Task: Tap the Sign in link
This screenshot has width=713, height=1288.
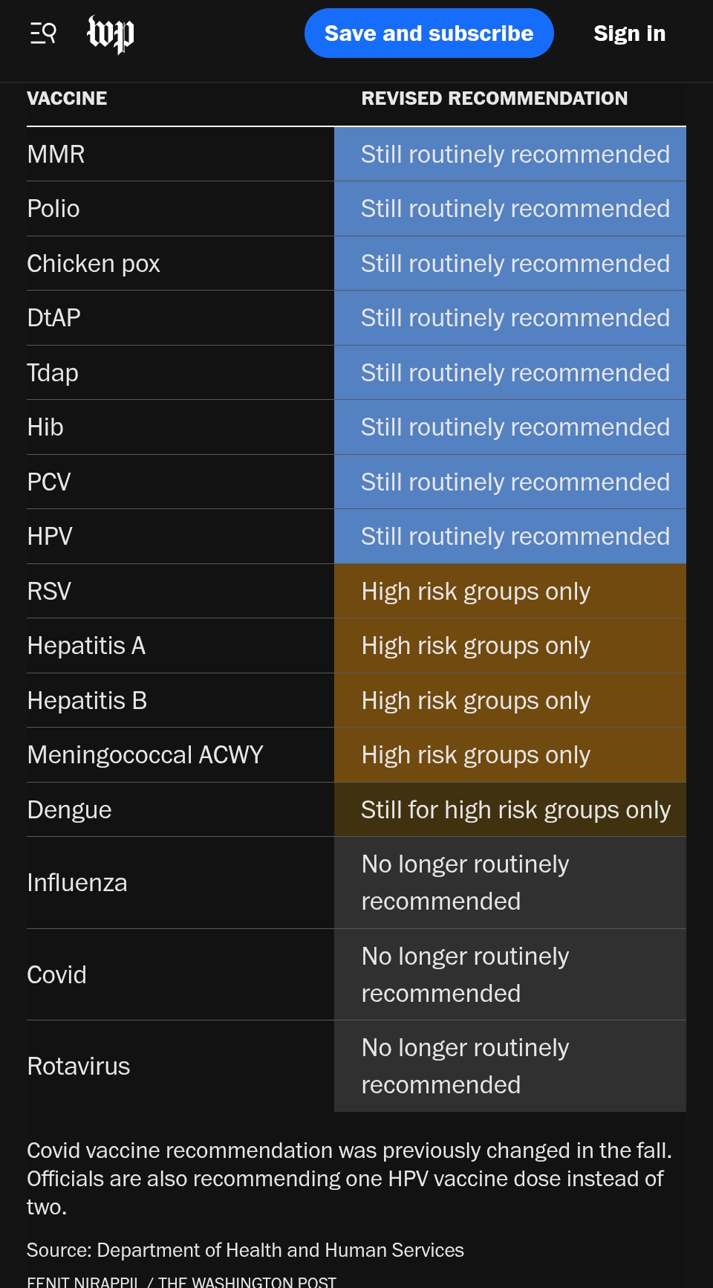Action: point(629,33)
